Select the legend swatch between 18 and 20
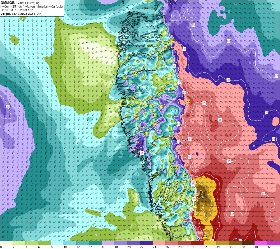Viewport: 280px width, 249px height. [121, 243]
